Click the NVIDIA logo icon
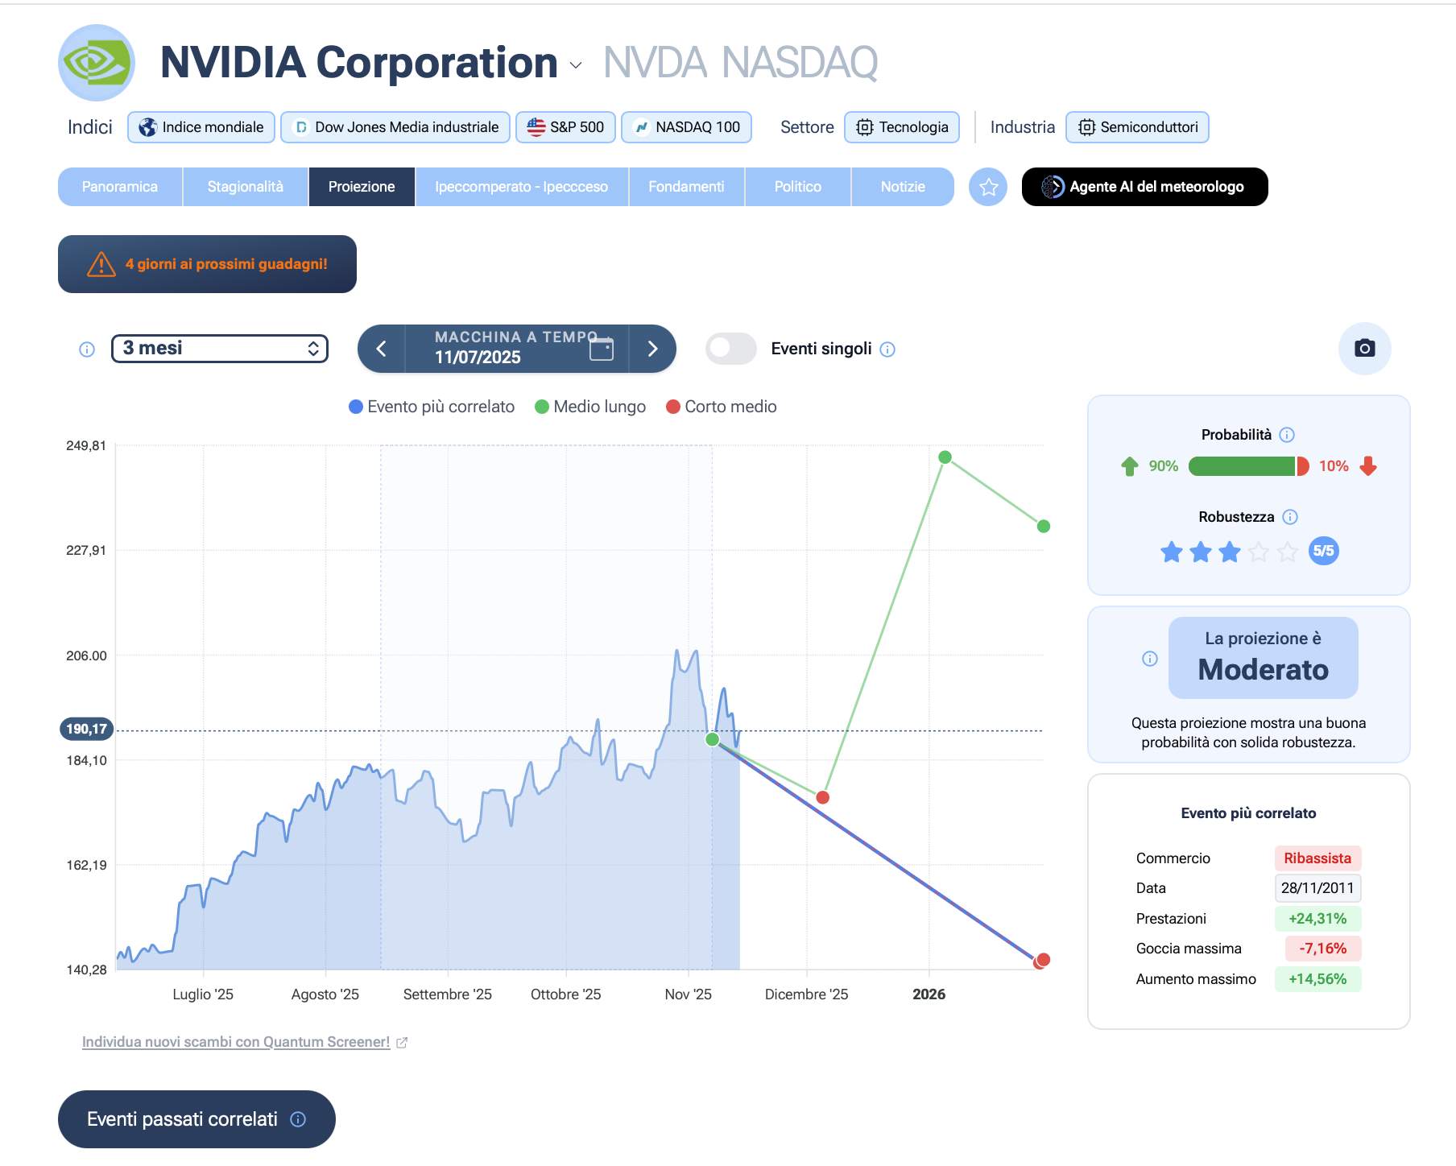1456x1166 pixels. click(x=97, y=63)
